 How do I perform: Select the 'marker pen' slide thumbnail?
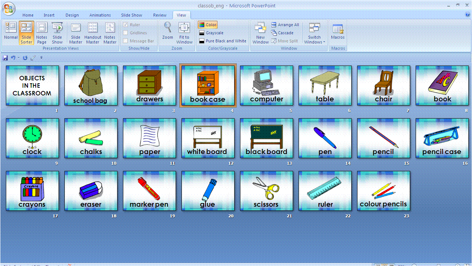click(149, 191)
